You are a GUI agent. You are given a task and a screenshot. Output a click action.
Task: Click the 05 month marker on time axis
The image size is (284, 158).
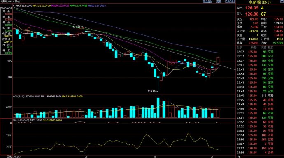[86, 156]
